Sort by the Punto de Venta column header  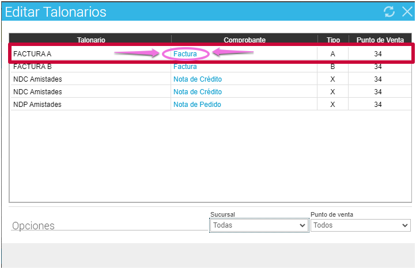pyautogui.click(x=379, y=40)
